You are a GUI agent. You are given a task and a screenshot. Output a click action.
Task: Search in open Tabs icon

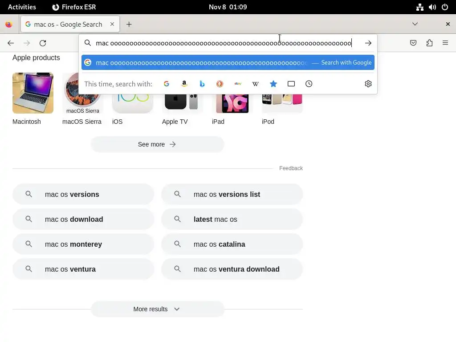[291, 84]
